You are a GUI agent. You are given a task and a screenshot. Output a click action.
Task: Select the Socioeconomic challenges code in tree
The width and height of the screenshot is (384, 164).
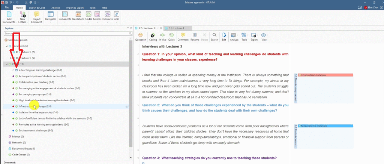pos(31,130)
